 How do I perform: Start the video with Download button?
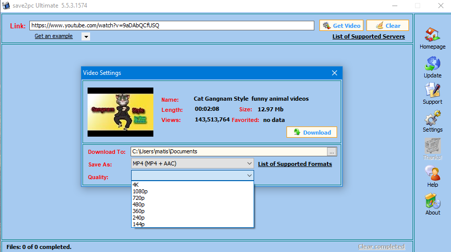tap(312, 133)
